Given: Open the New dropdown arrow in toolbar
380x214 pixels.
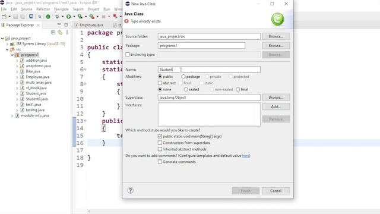Looking at the screenshot, I should 9,17.
